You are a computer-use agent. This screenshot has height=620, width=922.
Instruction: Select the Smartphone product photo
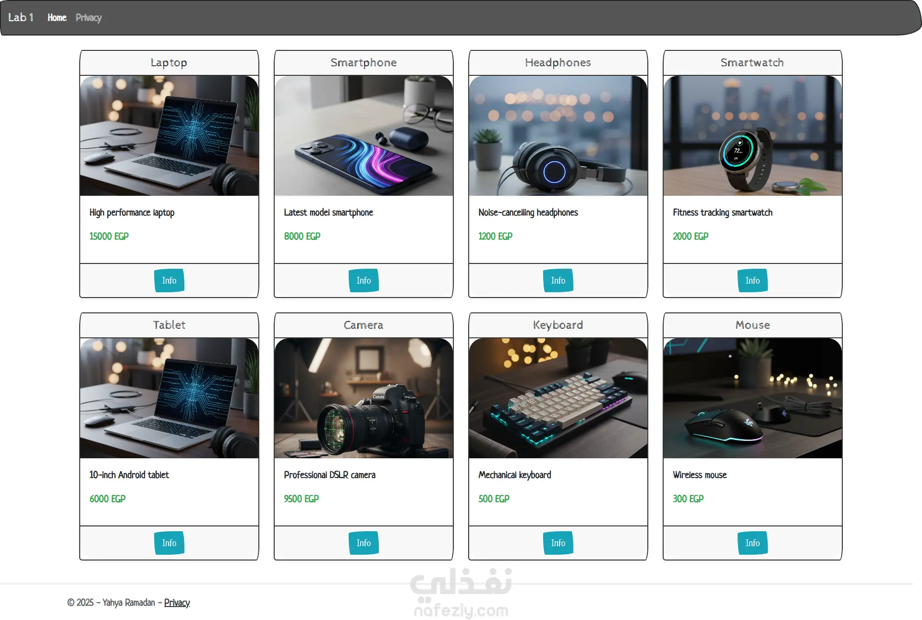point(364,136)
